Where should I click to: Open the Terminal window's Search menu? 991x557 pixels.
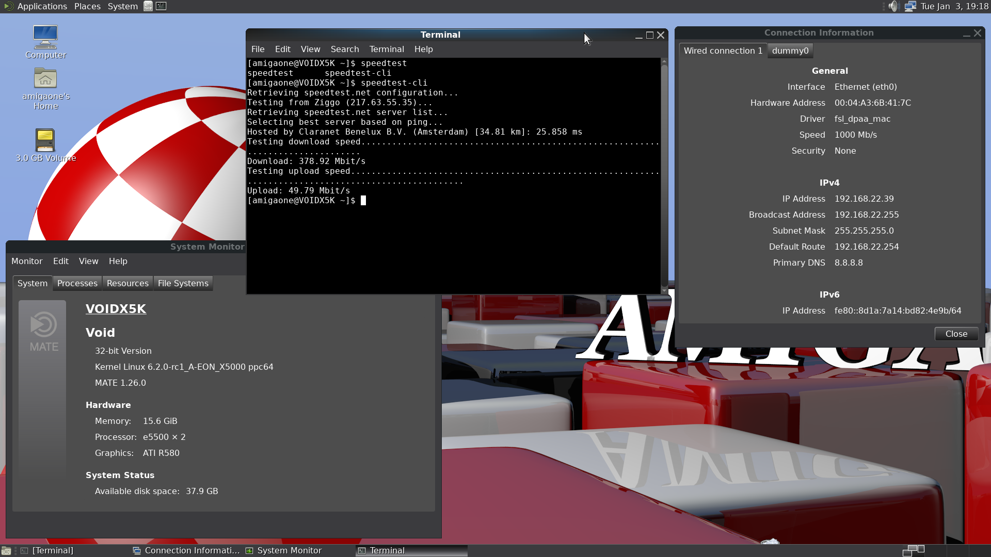click(345, 49)
